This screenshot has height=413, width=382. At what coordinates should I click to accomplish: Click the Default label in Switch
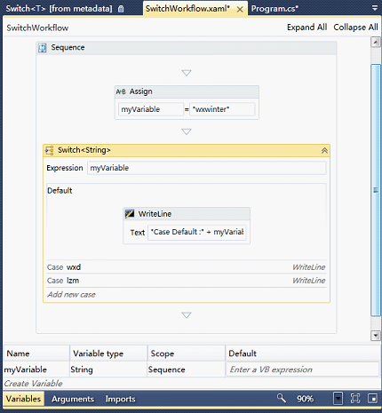pos(60,190)
